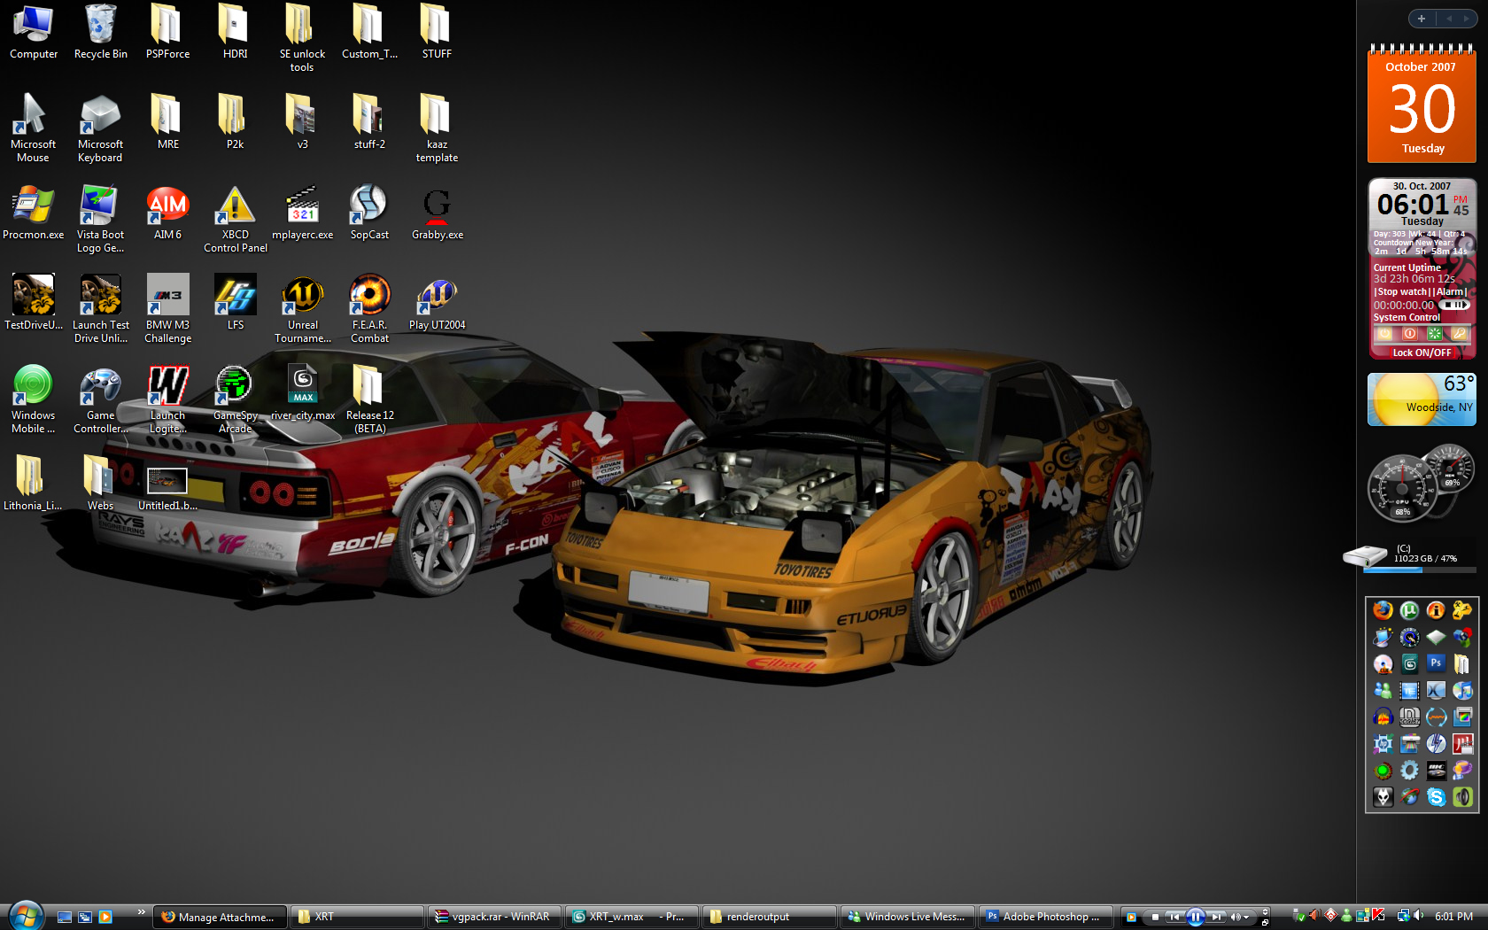The image size is (1488, 930).
Task: Launch Photoshop from sidebar launcher
Action: tap(1436, 663)
